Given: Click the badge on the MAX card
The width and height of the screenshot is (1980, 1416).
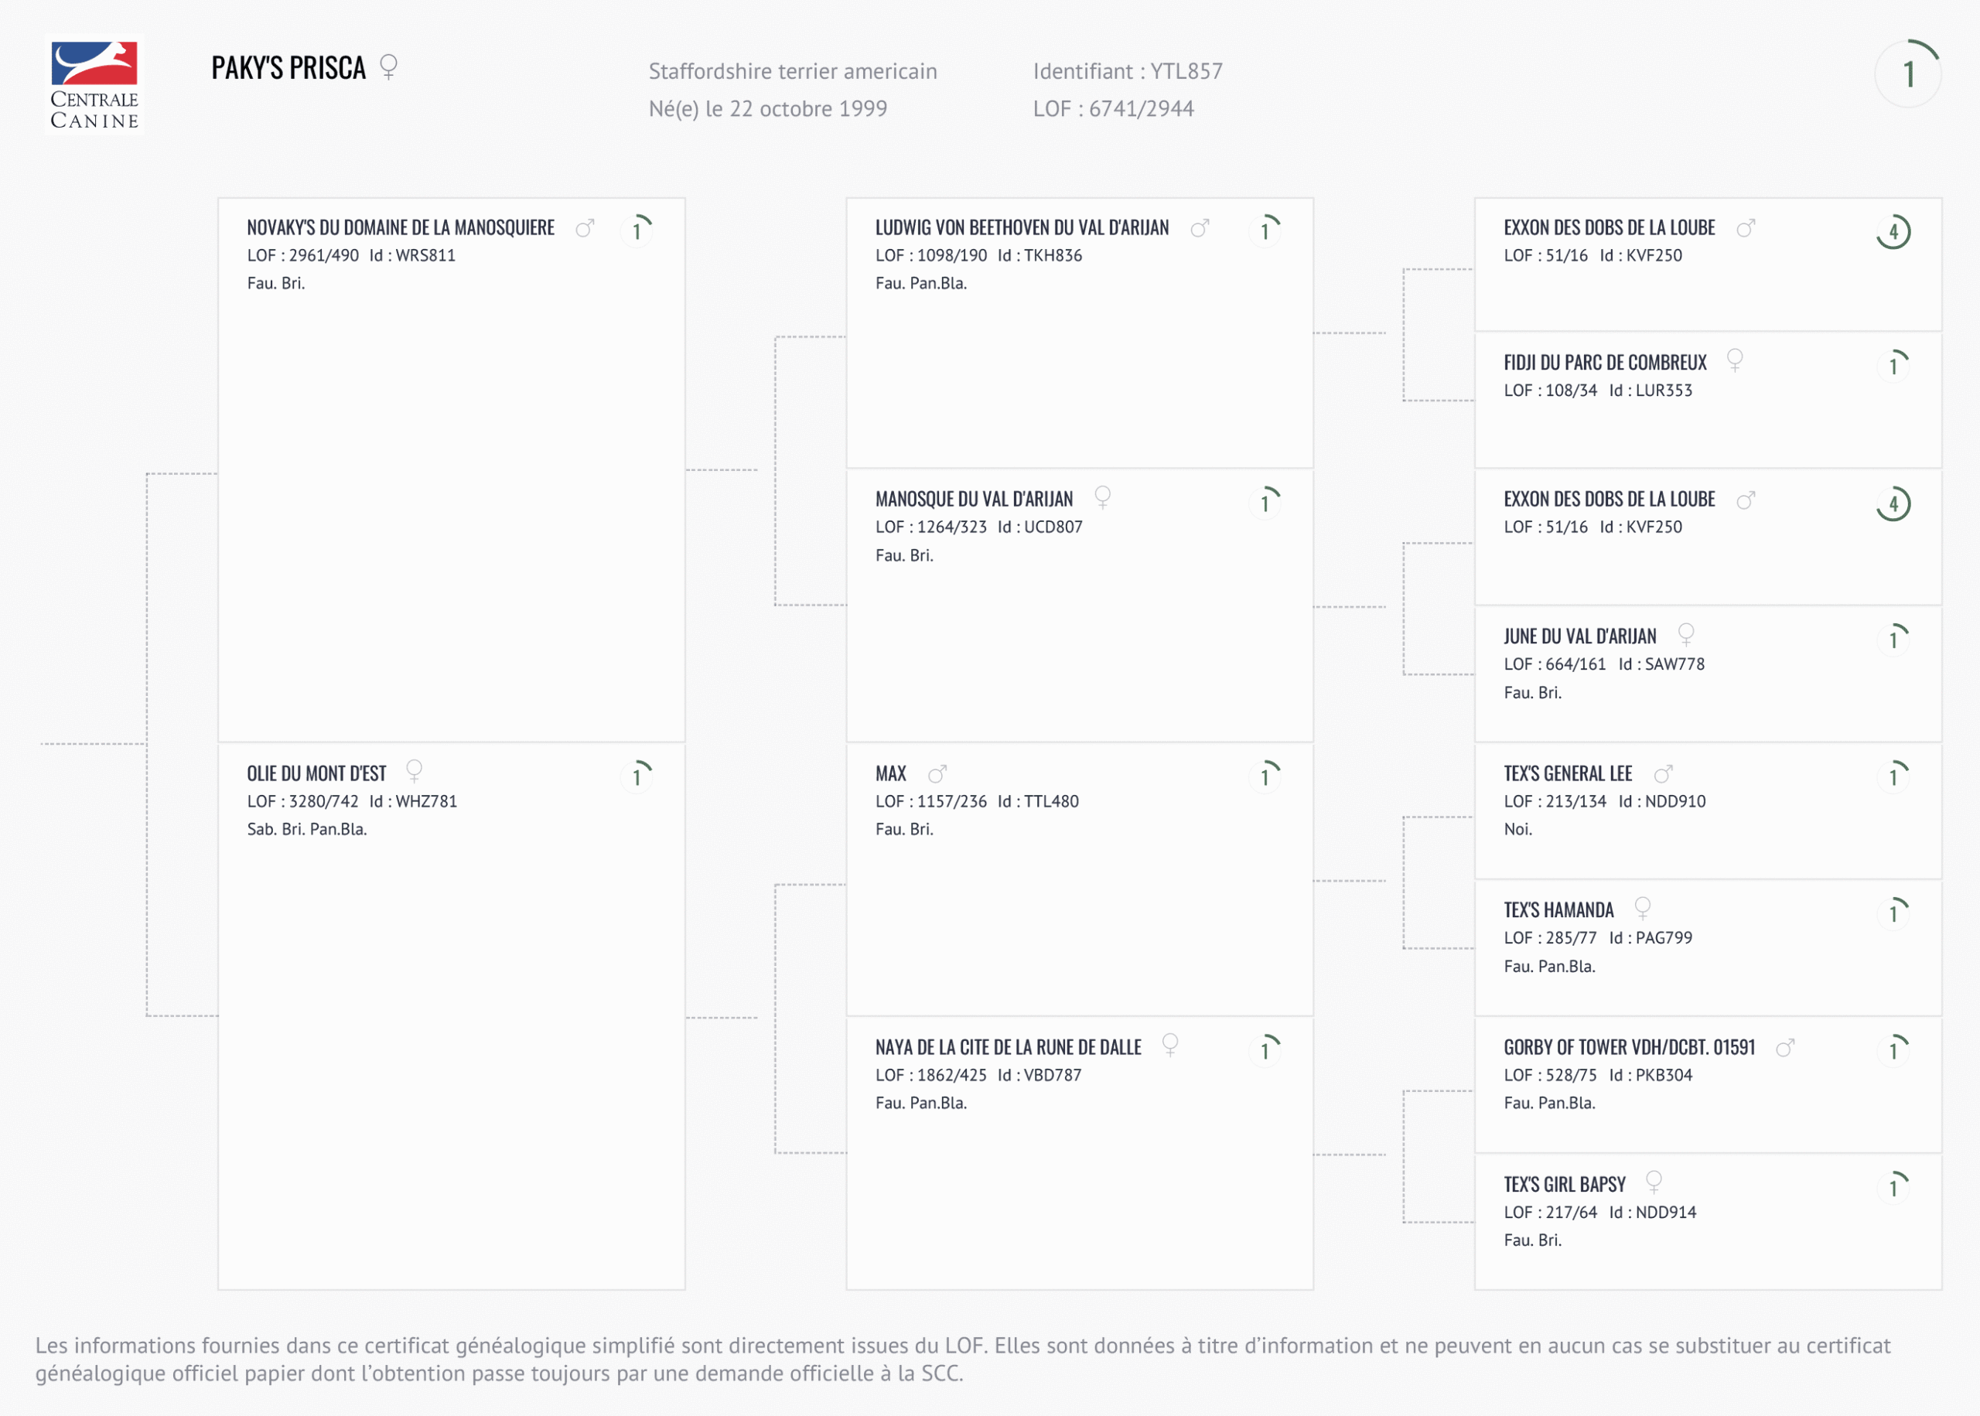Looking at the screenshot, I should 1265,776.
